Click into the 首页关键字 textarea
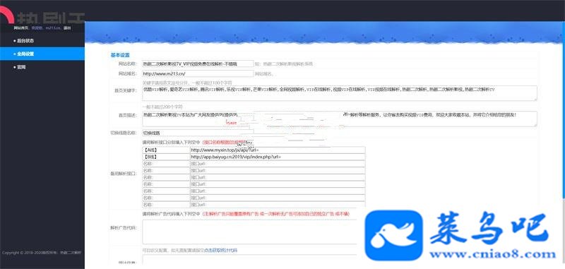The height and width of the screenshot is (269, 565). tap(339, 93)
